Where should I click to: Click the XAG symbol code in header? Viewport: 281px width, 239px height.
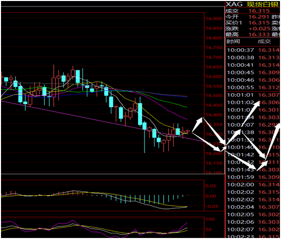(234, 4)
